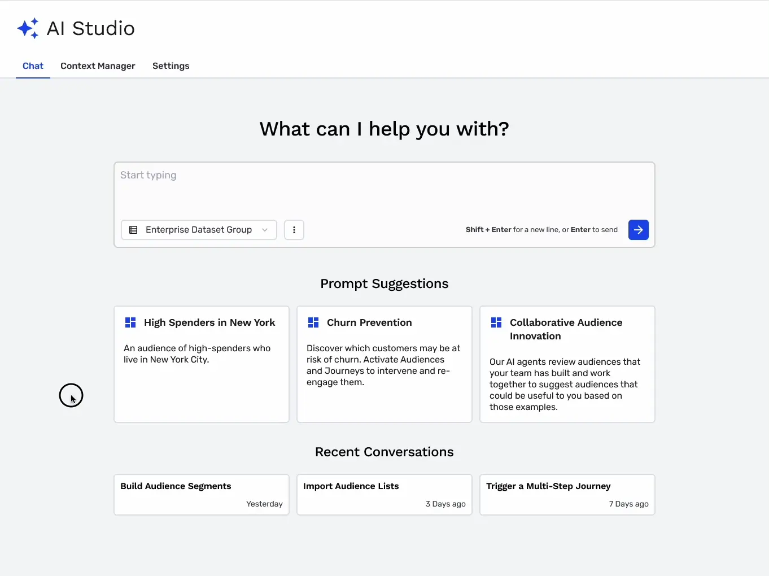Click the AI Studio sparkle logo
769x576 pixels.
(x=28, y=28)
